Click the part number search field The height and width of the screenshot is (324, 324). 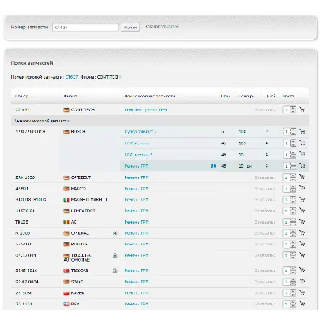click(x=85, y=28)
